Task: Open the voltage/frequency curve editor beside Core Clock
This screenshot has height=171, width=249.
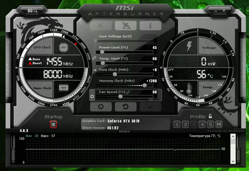Action: [95, 70]
